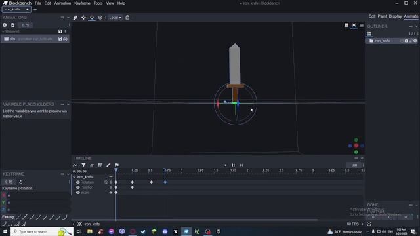Switch to Edit mode tab

(372, 16)
